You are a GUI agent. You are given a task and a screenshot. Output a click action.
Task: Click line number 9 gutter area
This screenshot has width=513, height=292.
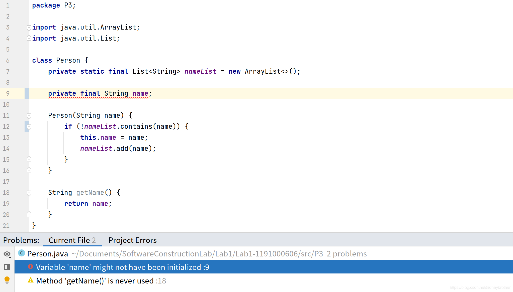(10, 93)
